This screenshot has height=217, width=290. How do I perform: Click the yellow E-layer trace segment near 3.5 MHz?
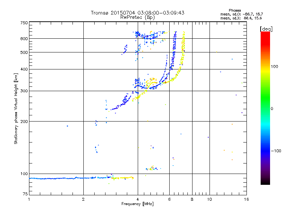tap(123, 178)
